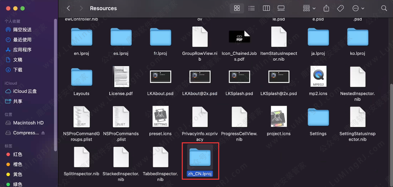
Task: Click the License.pdf document
Action: (121, 77)
